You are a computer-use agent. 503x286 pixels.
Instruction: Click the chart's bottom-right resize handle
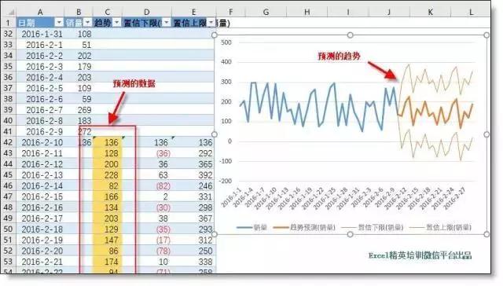[486, 234]
